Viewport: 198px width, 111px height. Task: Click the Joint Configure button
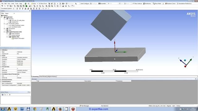85,3
